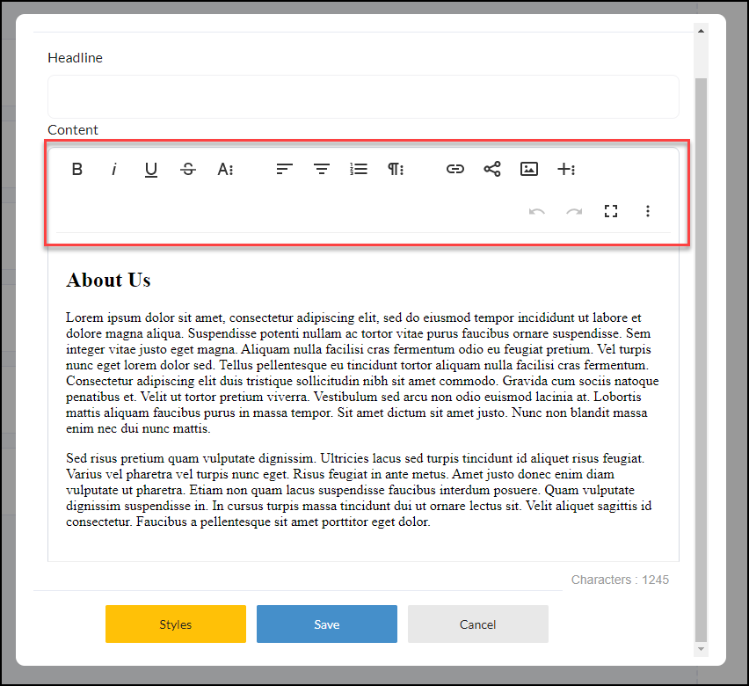The image size is (749, 686).
Task: Insert a hyperlink
Action: coord(455,169)
